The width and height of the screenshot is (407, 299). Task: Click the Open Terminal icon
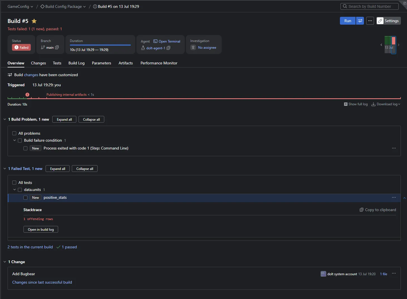155,41
